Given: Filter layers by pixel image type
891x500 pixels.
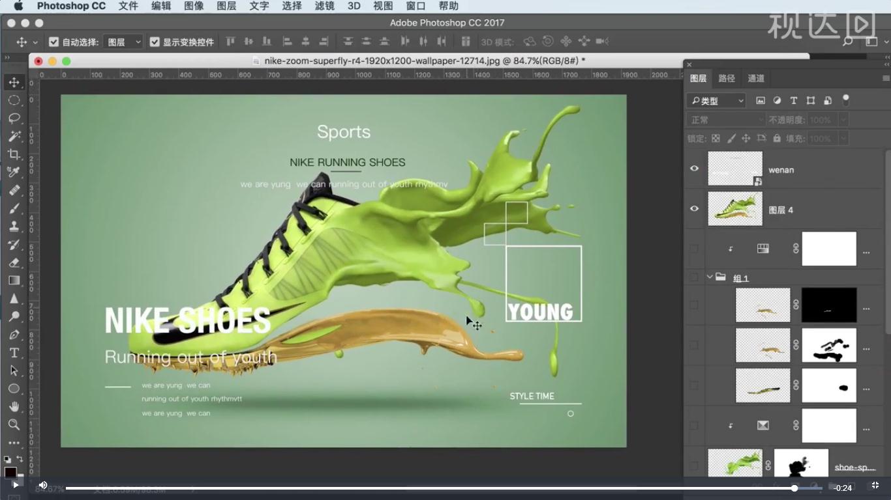Looking at the screenshot, I should pos(761,100).
